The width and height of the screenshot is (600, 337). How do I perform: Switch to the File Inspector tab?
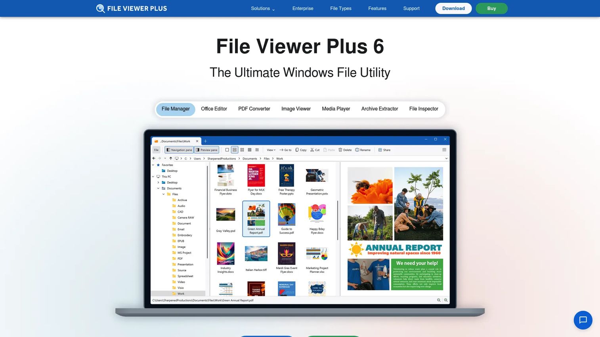coord(424,109)
